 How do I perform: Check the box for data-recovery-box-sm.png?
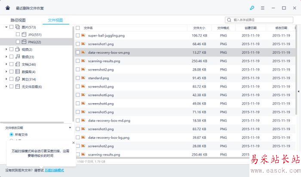pos(77,52)
